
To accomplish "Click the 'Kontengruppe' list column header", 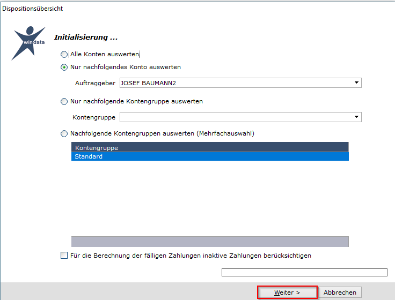I will coord(210,147).
